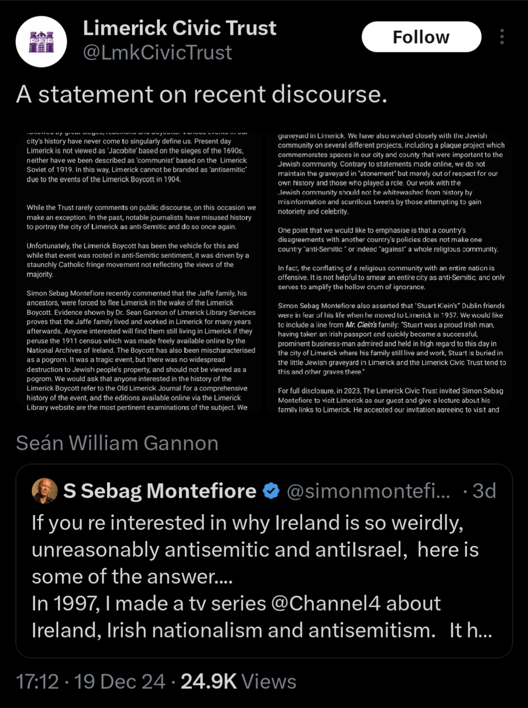
Task: Open Limerick Civic Trust profile avatar
Action: (x=41, y=42)
